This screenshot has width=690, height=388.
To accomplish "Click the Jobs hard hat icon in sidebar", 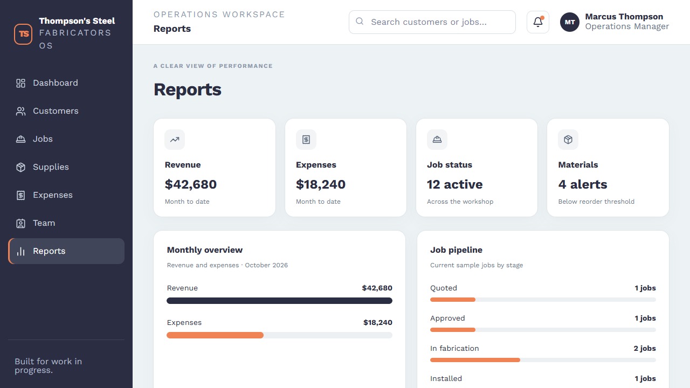I will tap(20, 139).
